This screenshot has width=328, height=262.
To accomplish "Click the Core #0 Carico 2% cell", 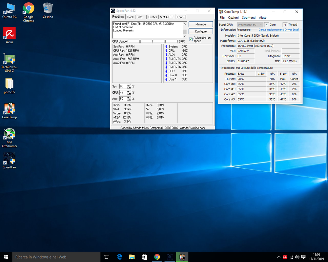I will 294,84.
